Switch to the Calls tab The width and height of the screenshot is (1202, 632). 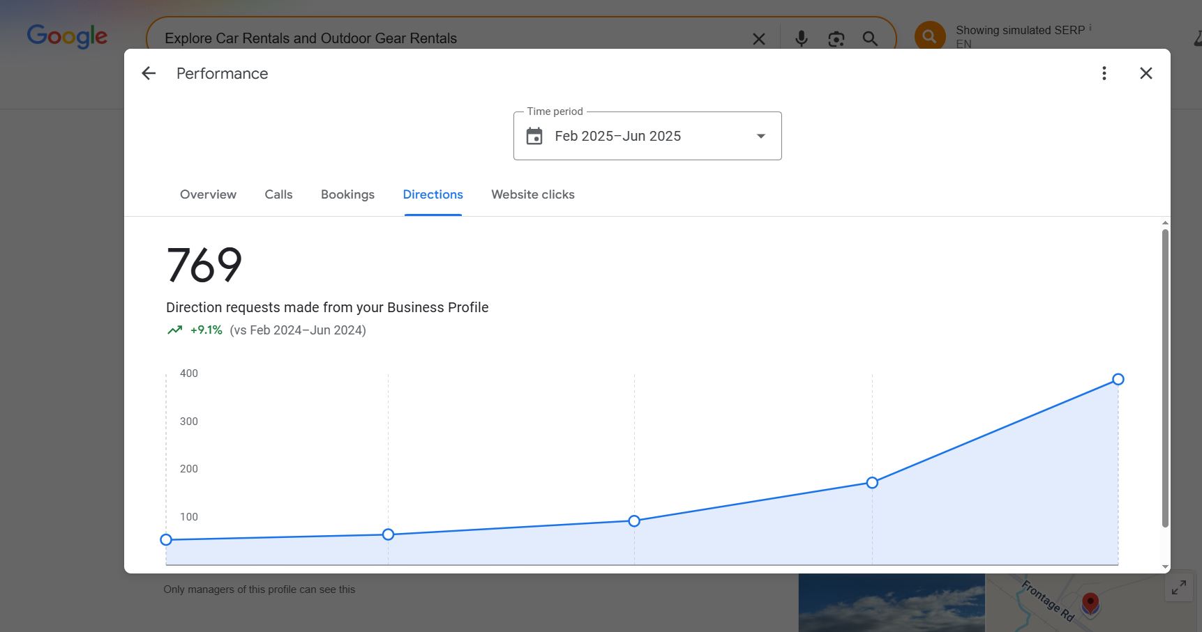click(278, 194)
